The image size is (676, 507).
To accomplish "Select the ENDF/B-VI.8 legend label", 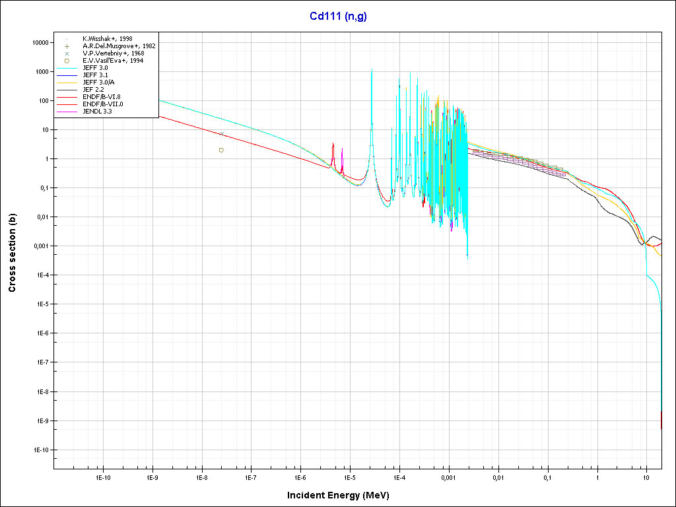I will pyautogui.click(x=101, y=97).
